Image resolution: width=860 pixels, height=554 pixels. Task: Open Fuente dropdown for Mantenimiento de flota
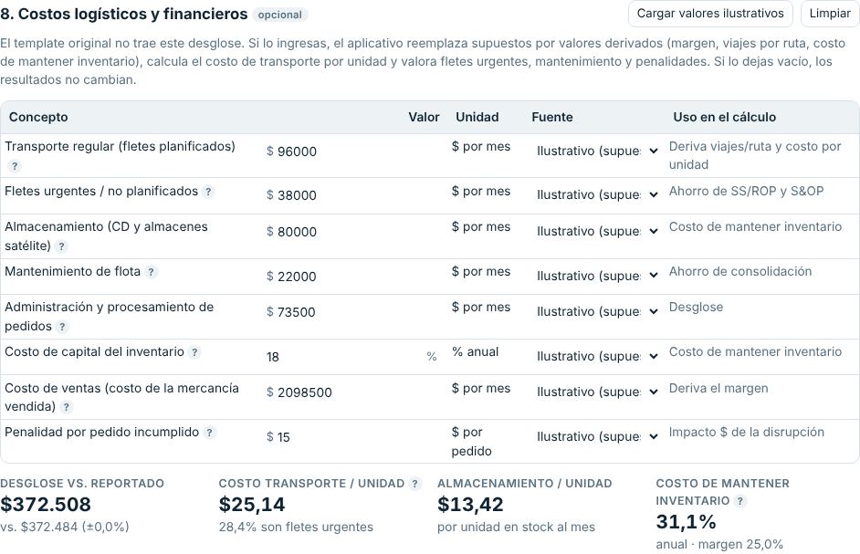pos(597,276)
